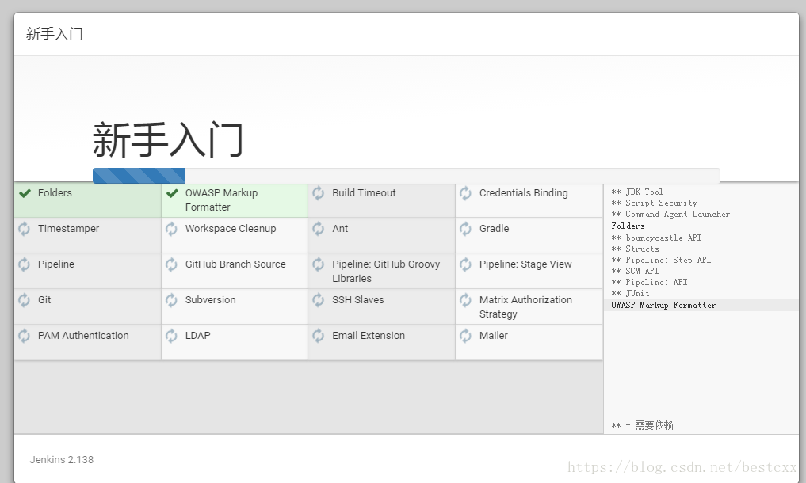
Task: Click the pending spinner icon for Credentials Binding
Action: coord(466,193)
